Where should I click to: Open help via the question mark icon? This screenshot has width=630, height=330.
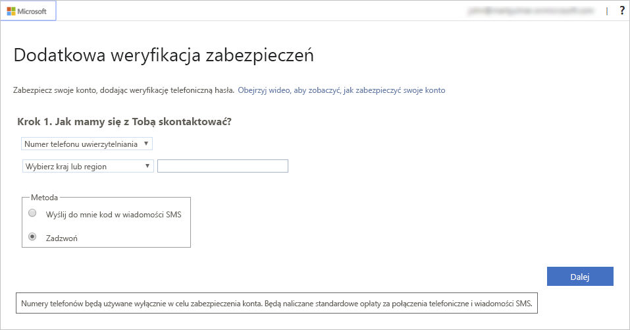point(622,11)
